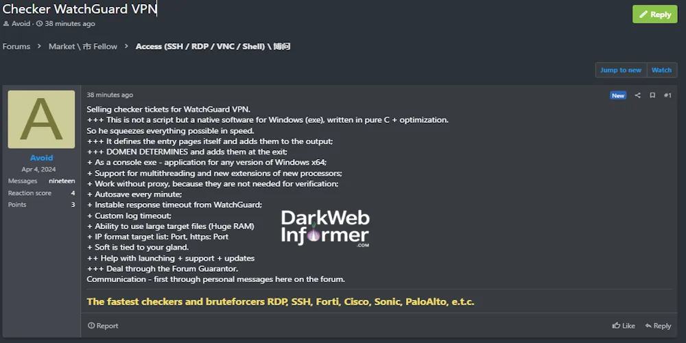Click the New badge on the post
The width and height of the screenshot is (686, 343).
pos(618,95)
